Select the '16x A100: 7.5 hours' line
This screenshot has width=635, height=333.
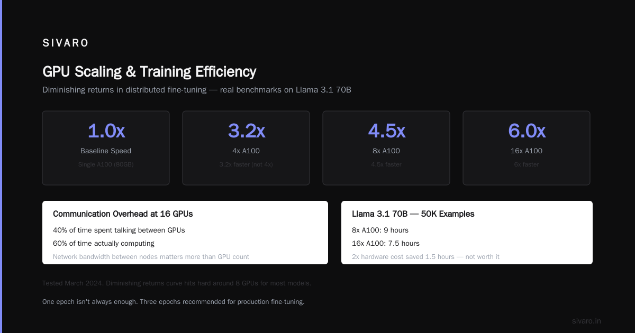pos(386,244)
